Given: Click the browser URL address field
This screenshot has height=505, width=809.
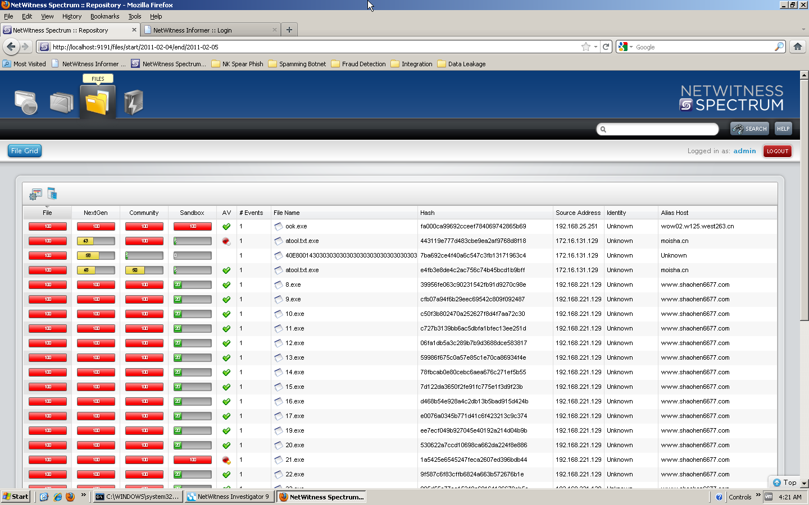Looking at the screenshot, I should click(x=315, y=47).
